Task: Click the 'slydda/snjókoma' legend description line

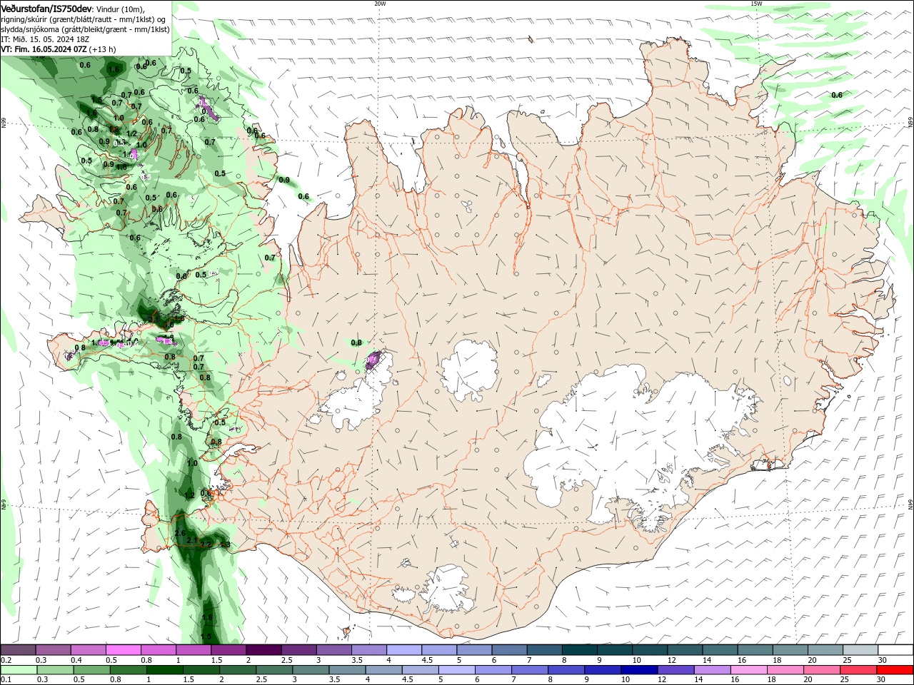Action: pos(85,29)
